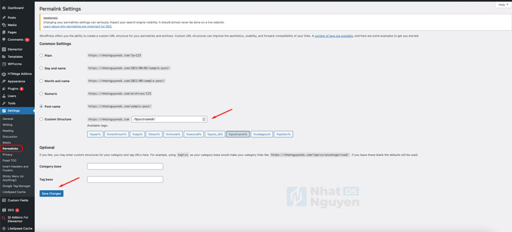The height and width of the screenshot is (232, 512).
Task: Click the HTMega Addons icon
Action: click(x=4, y=74)
